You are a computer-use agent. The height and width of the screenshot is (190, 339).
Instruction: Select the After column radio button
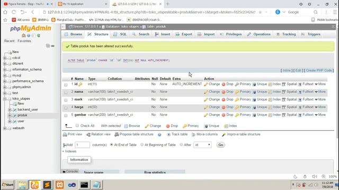[181, 145]
